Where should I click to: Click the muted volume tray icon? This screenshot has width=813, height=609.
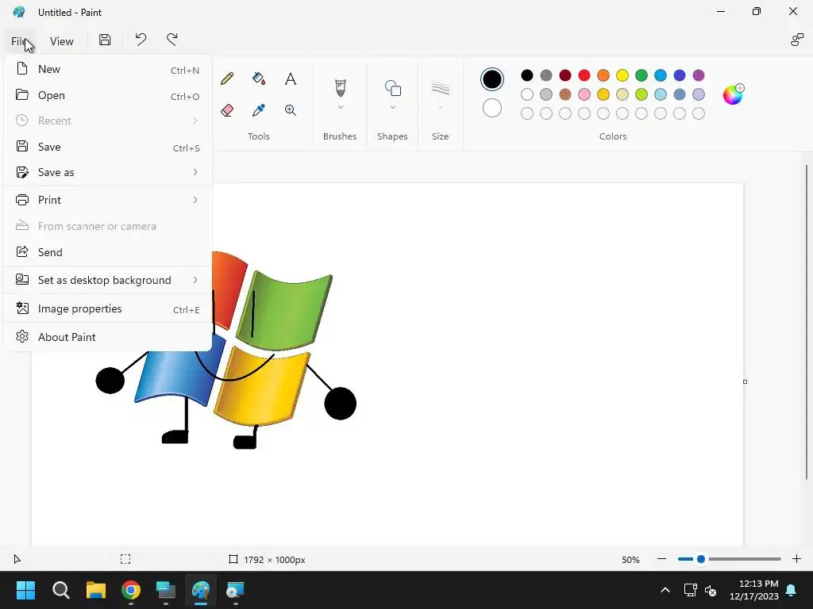[711, 590]
